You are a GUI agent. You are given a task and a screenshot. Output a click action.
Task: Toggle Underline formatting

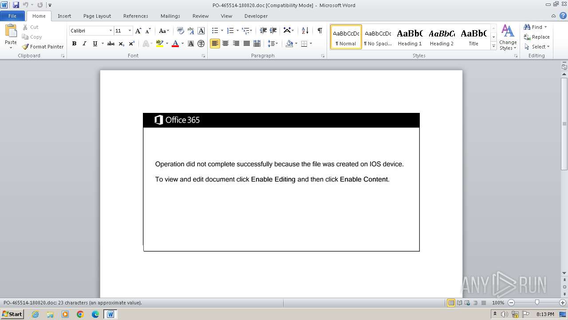[95, 44]
